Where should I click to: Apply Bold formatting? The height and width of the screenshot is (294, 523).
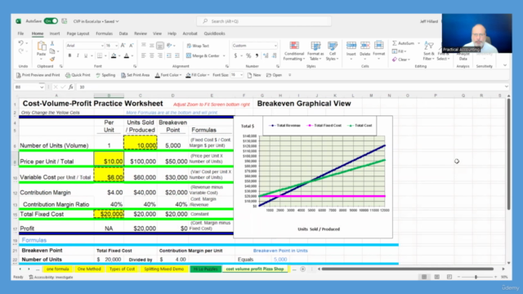point(69,56)
